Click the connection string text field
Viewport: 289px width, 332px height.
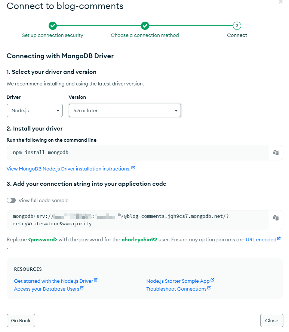click(x=138, y=220)
